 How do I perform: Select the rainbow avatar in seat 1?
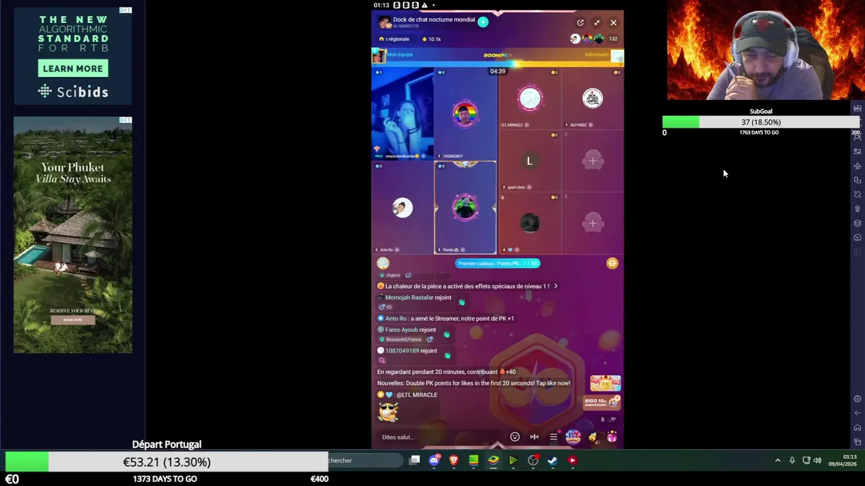coord(465,113)
